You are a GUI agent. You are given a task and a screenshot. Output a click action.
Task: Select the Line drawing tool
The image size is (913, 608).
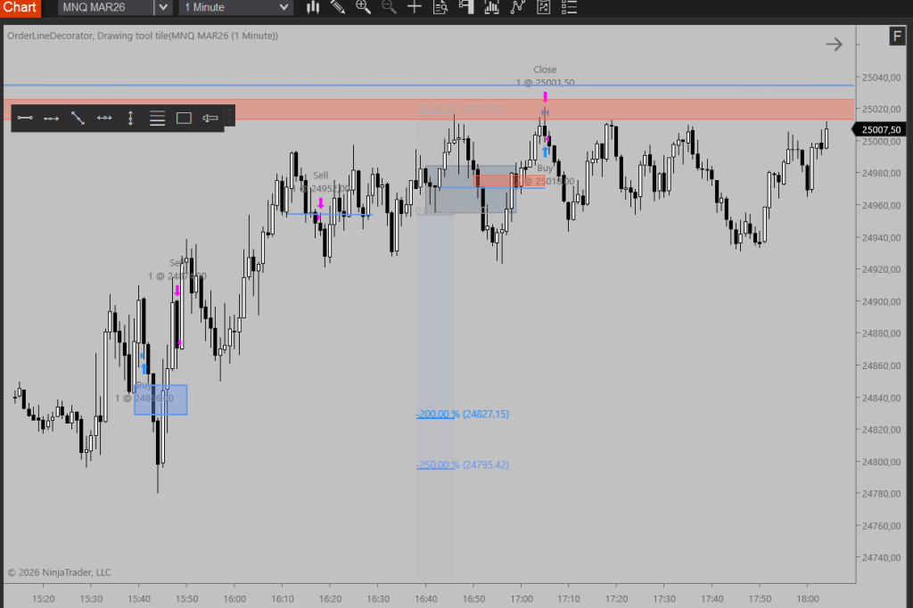(x=25, y=118)
